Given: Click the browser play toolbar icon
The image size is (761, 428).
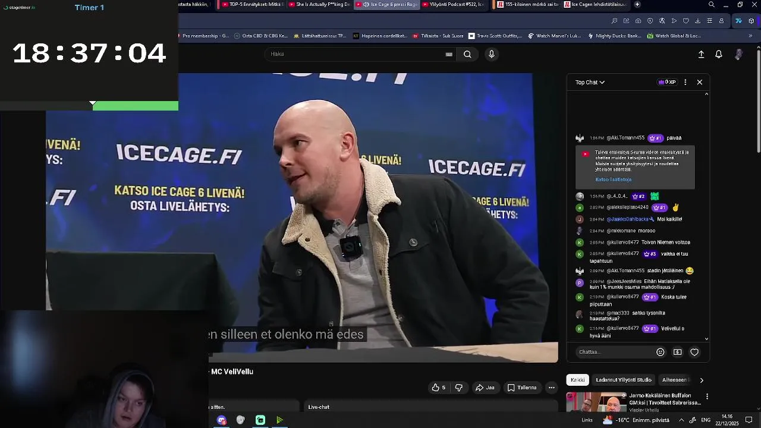Looking at the screenshot, I should [x=674, y=21].
